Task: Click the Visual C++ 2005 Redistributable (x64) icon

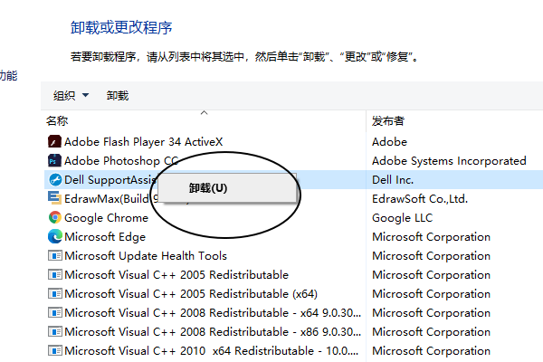Action: coord(54,294)
